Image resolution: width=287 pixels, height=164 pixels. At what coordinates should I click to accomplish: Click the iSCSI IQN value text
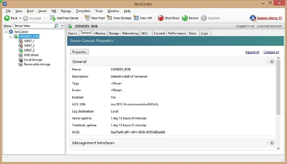point(135,104)
